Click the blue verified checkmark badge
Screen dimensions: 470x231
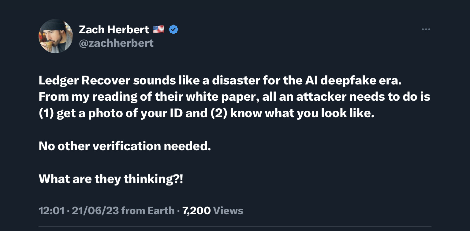[x=173, y=30]
